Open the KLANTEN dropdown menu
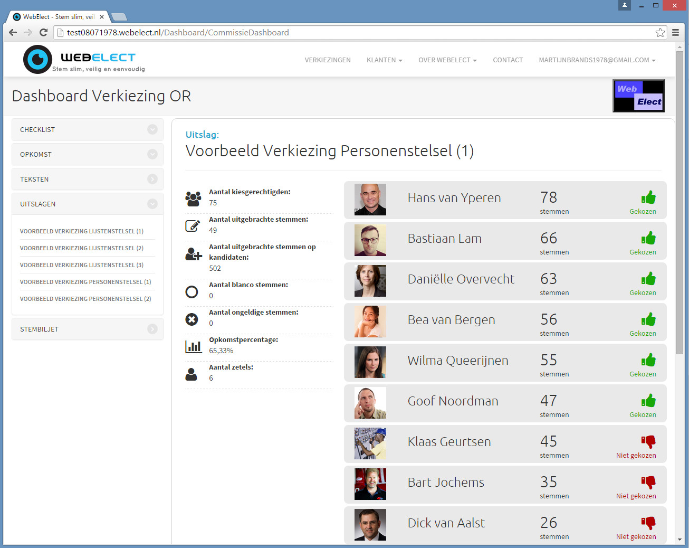The width and height of the screenshot is (689, 548). tap(385, 60)
